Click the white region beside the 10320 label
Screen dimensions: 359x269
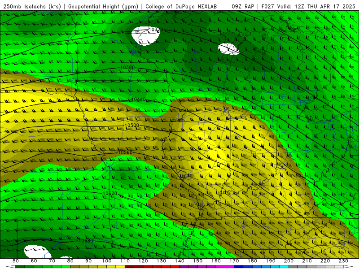coord(145,36)
